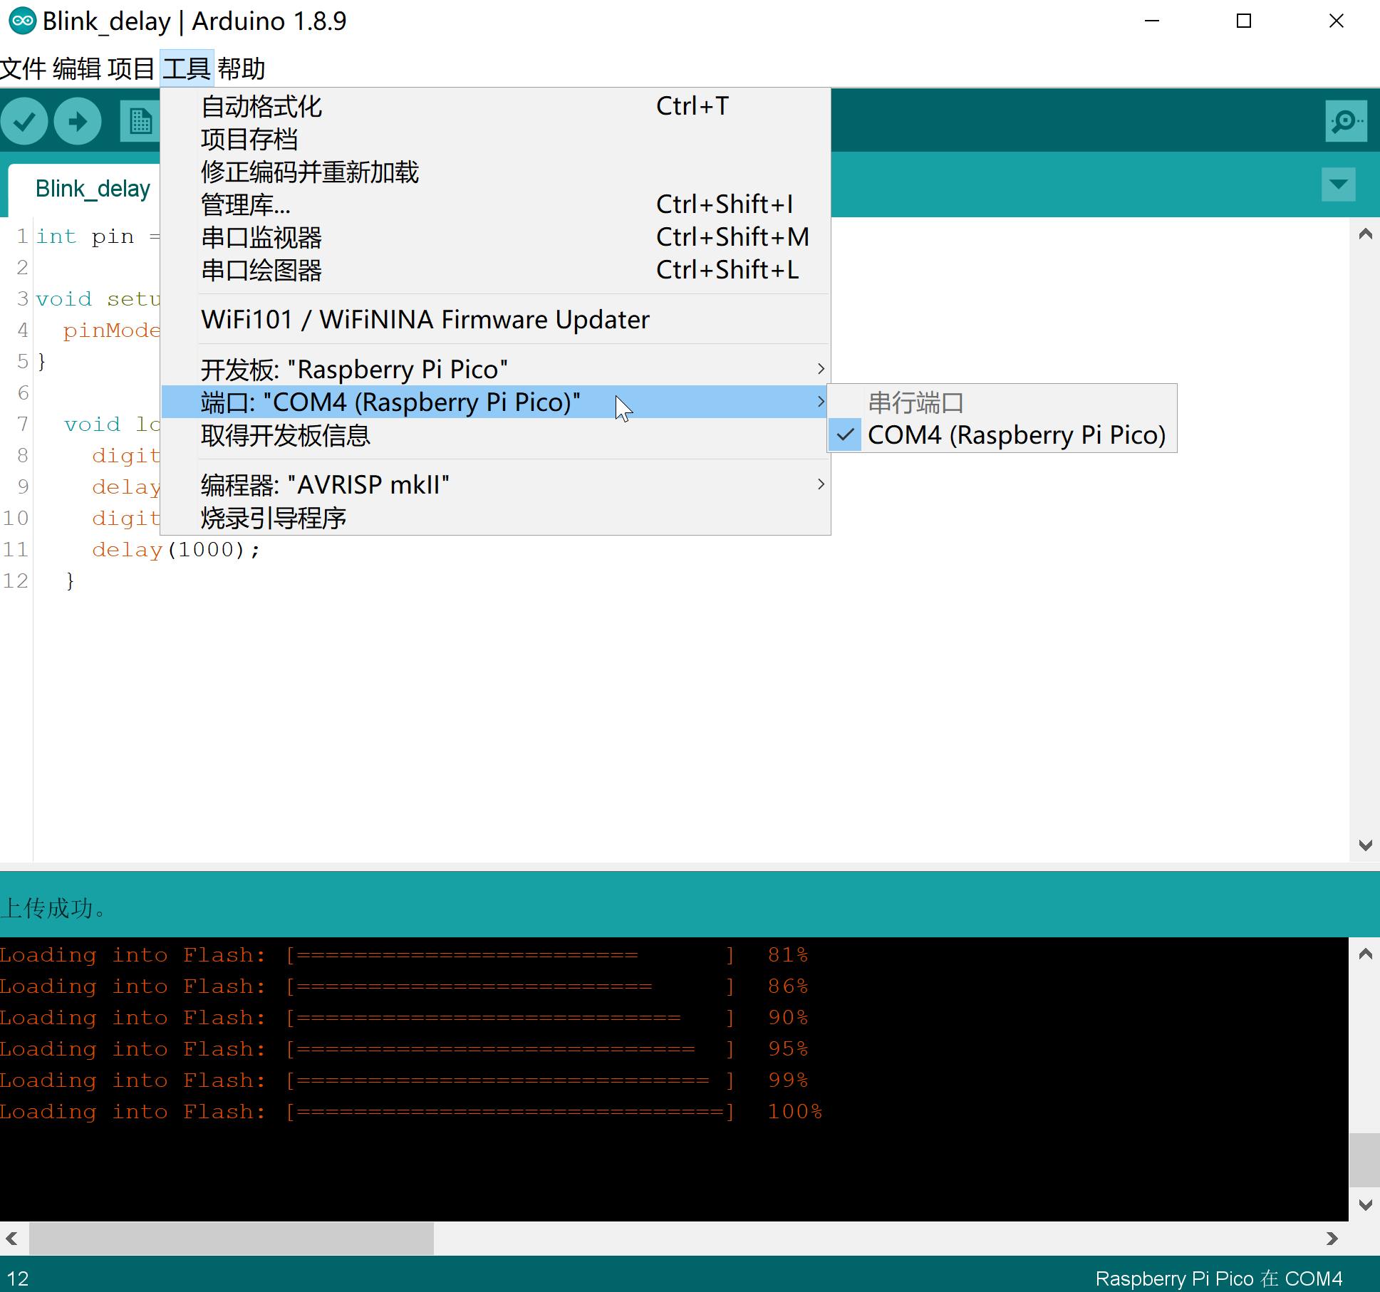1380x1292 pixels.
Task: Click WiFi101 / WiFiNINA Firmware Updater
Action: (425, 320)
